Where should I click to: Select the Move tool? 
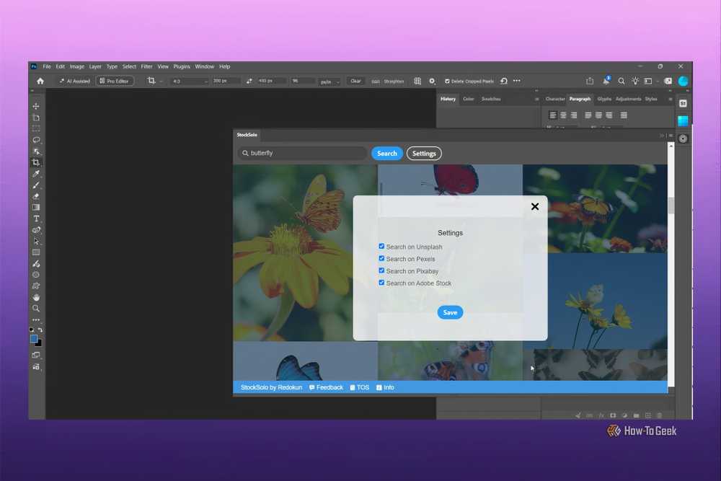36,106
